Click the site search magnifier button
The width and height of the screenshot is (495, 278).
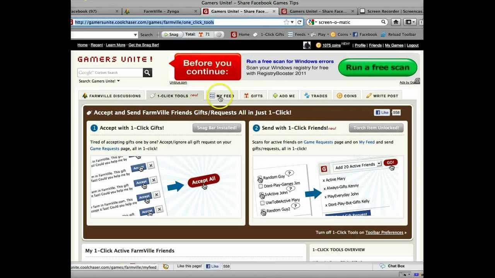click(x=147, y=73)
